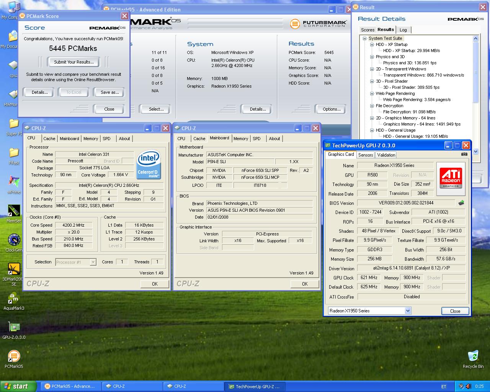Click Save as button in PCMark Score

pos(109,92)
